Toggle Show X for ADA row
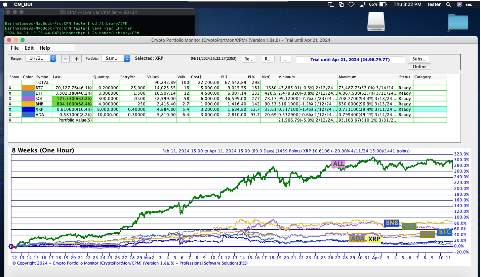The height and width of the screenshot is (277, 481). click(15, 114)
